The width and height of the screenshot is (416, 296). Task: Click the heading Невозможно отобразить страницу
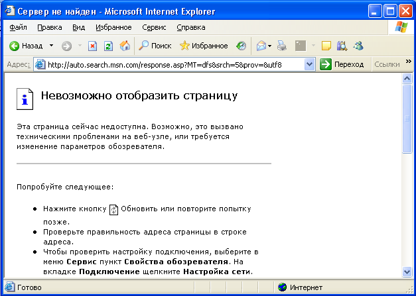pyautogui.click(x=139, y=96)
